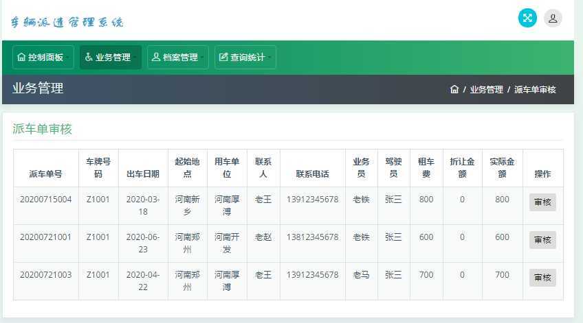Click date 2020-03-18 cell
The image size is (583, 323).
pos(143,206)
